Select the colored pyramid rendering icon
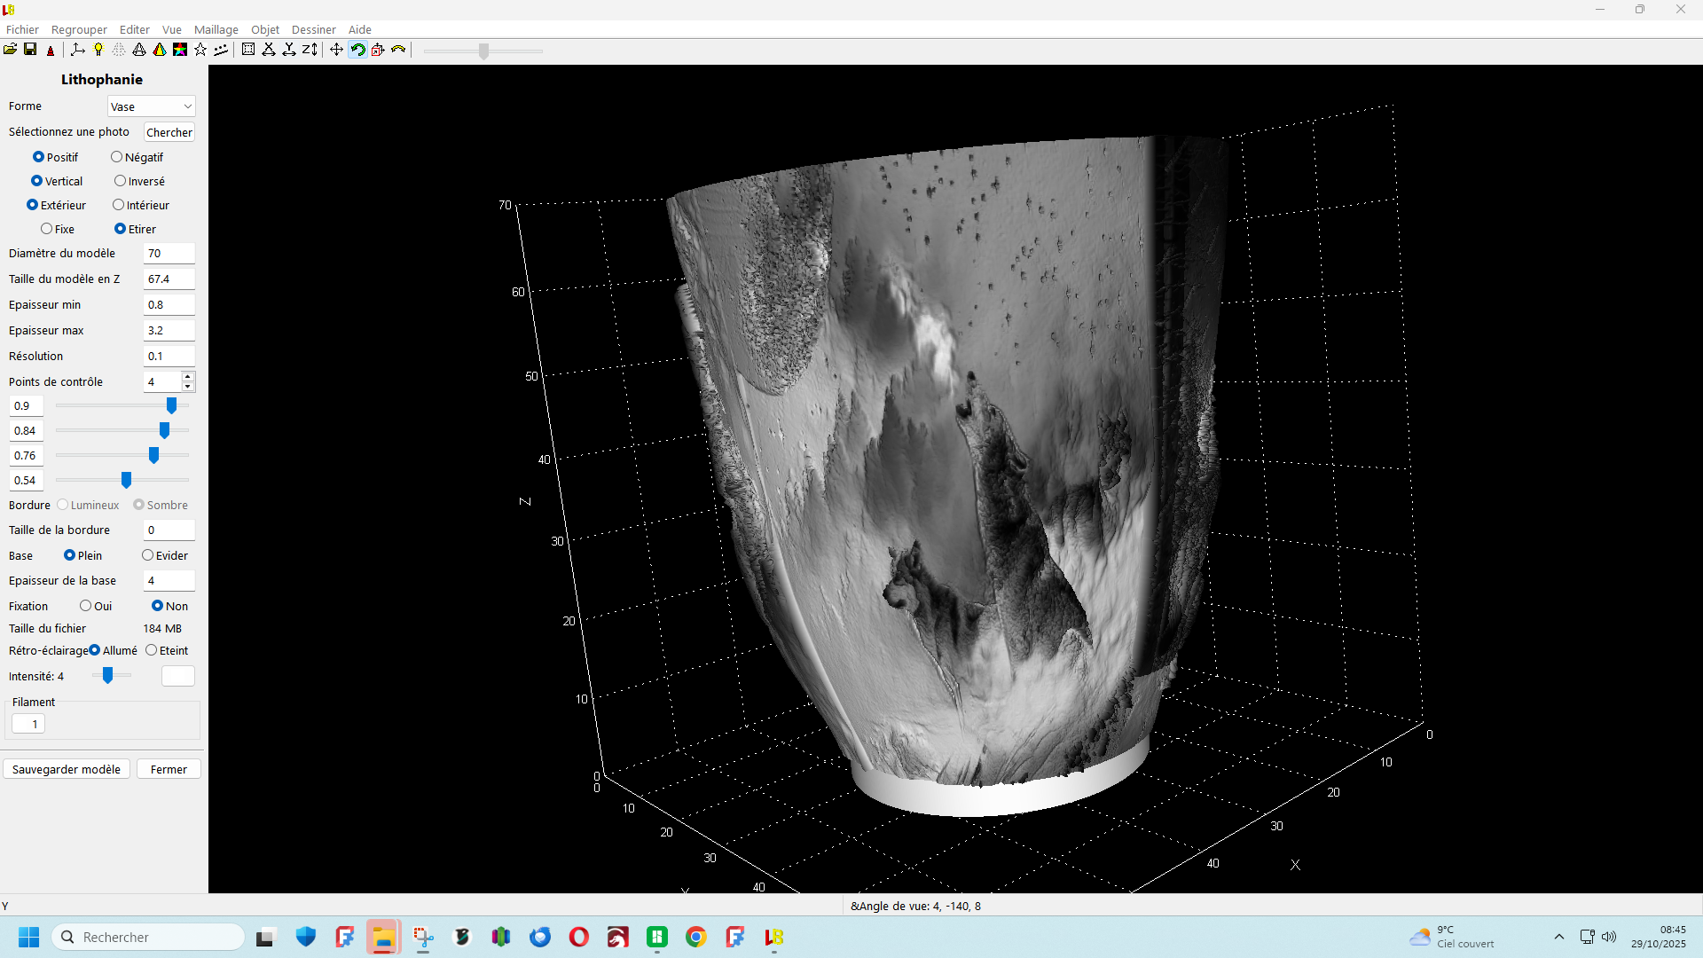 (x=160, y=50)
